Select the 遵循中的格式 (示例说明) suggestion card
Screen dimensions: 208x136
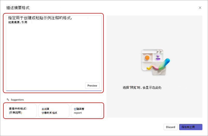coord(21,111)
